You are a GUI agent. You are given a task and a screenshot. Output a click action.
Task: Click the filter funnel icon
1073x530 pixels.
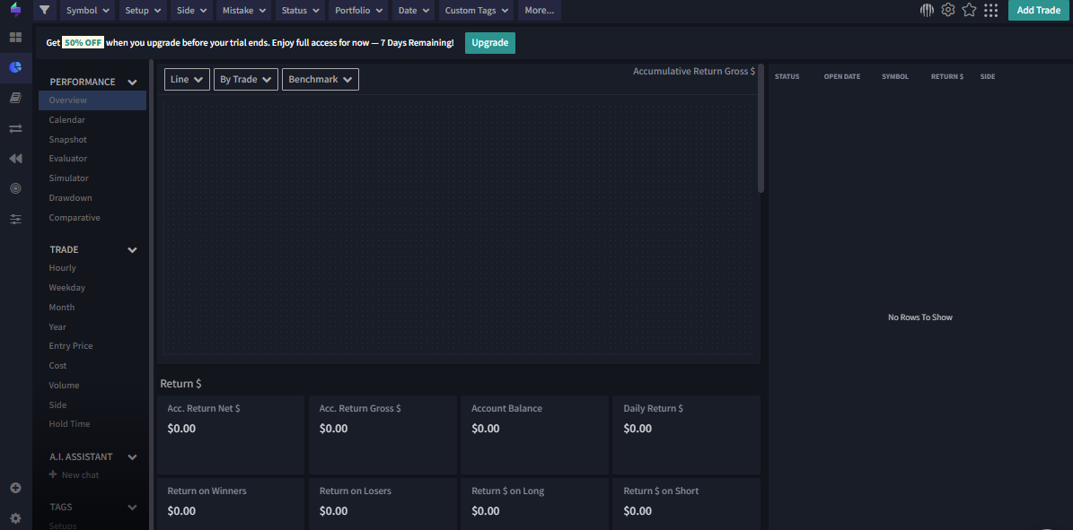tap(45, 10)
